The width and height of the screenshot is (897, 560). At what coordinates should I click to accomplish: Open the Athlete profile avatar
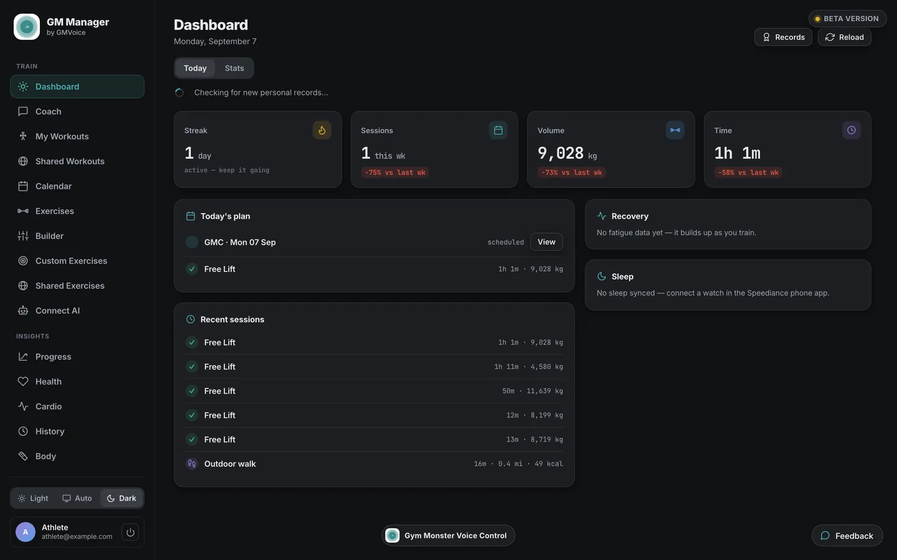pyautogui.click(x=26, y=532)
